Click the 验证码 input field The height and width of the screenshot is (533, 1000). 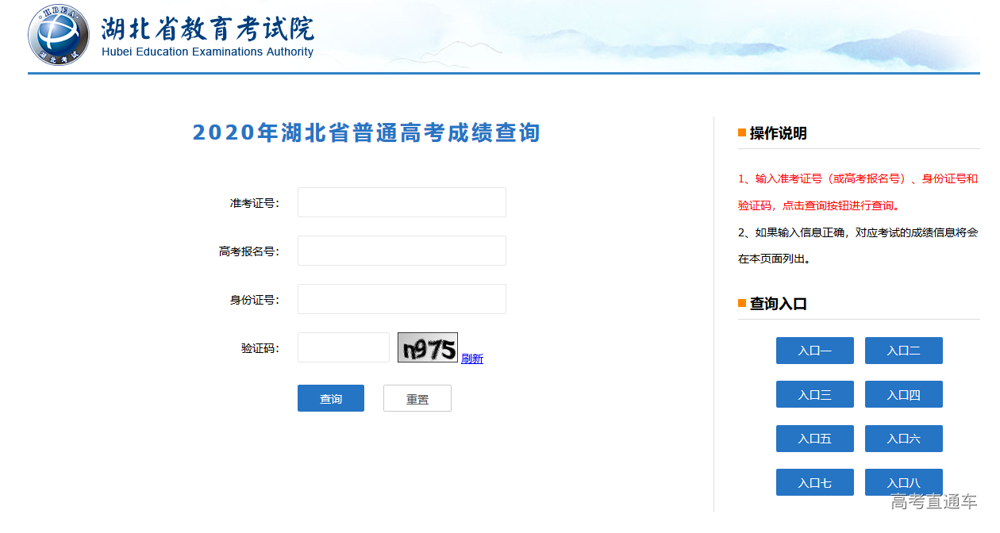point(343,347)
